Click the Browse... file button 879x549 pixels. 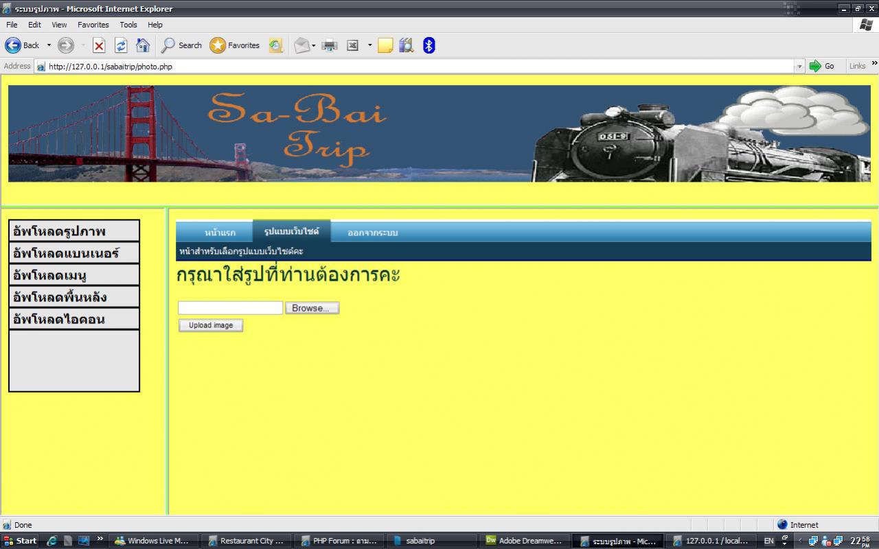click(312, 308)
